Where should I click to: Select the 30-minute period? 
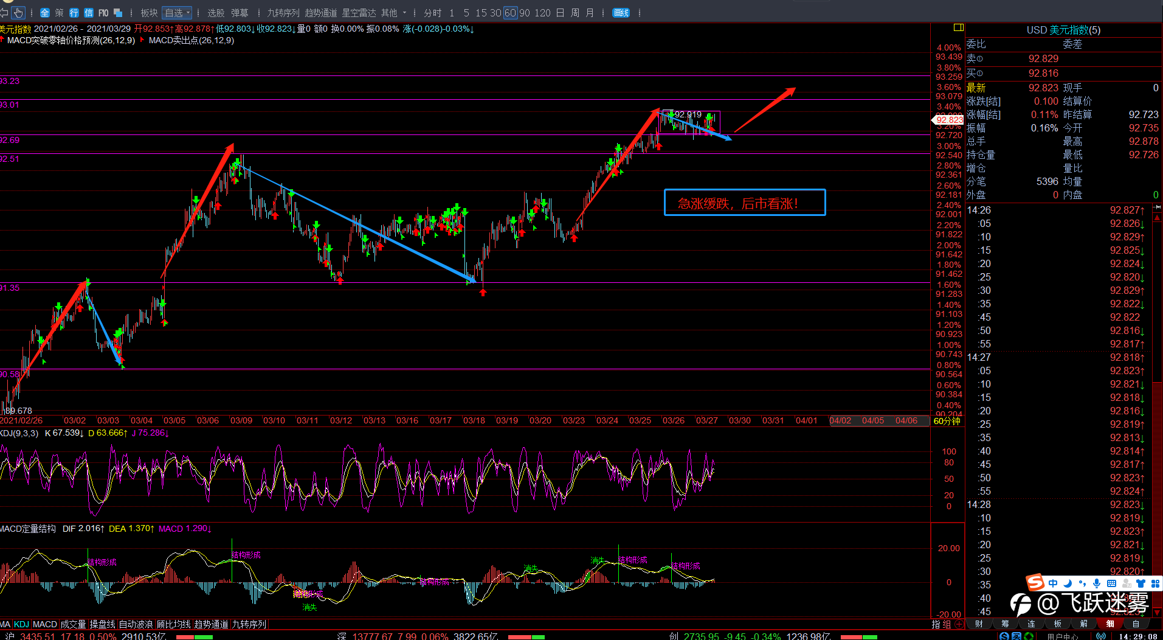[495, 12]
